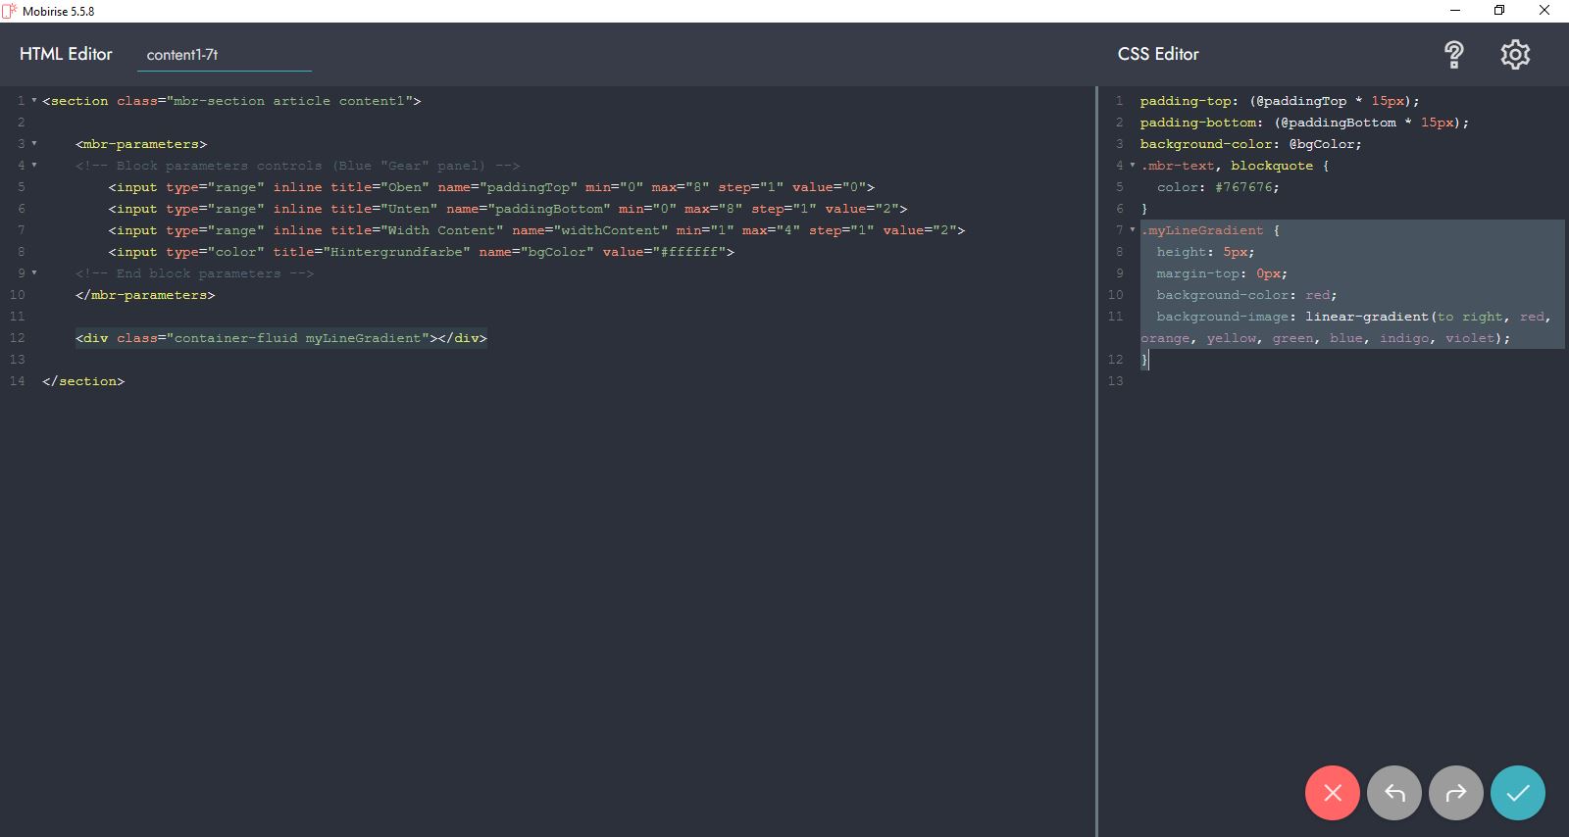Discard changes with the red X button
The height and width of the screenshot is (837, 1569).
[x=1332, y=793]
